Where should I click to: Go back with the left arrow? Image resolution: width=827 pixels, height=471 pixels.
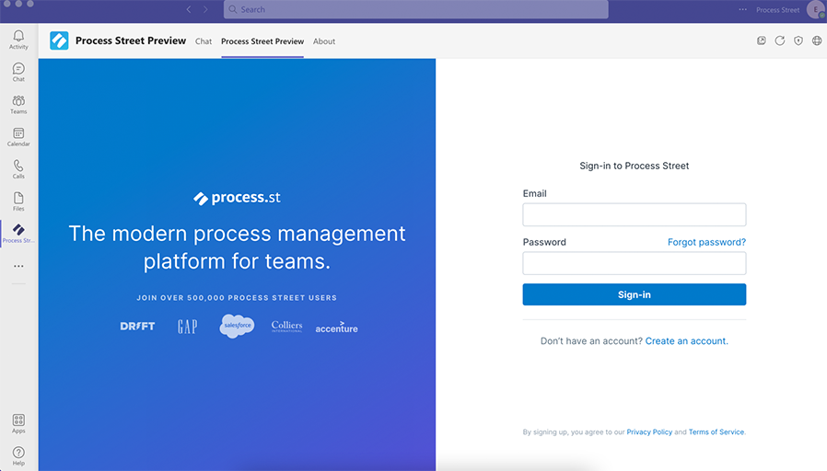189,9
